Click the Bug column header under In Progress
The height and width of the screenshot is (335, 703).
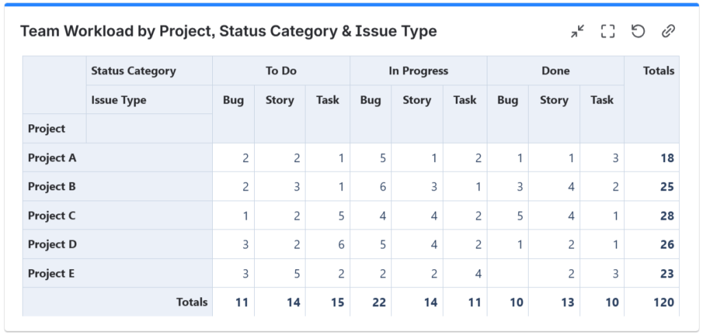coord(370,100)
